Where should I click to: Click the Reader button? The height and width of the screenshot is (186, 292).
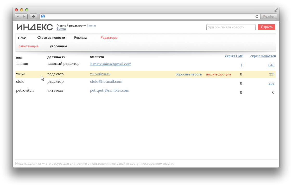pos(269,16)
